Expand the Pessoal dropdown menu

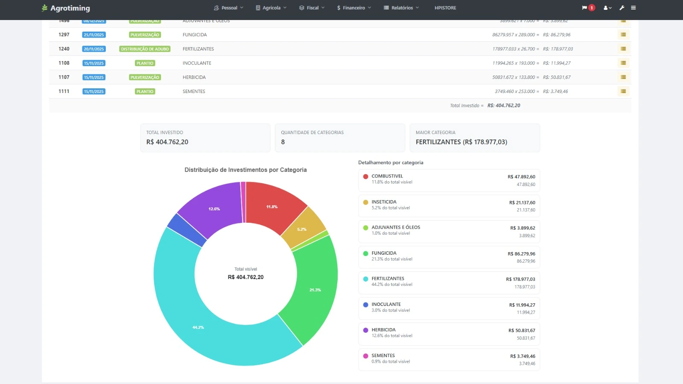point(229,8)
